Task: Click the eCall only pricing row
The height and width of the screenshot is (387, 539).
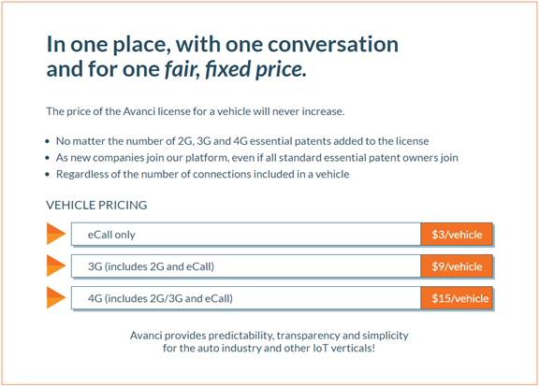Action: click(x=282, y=235)
